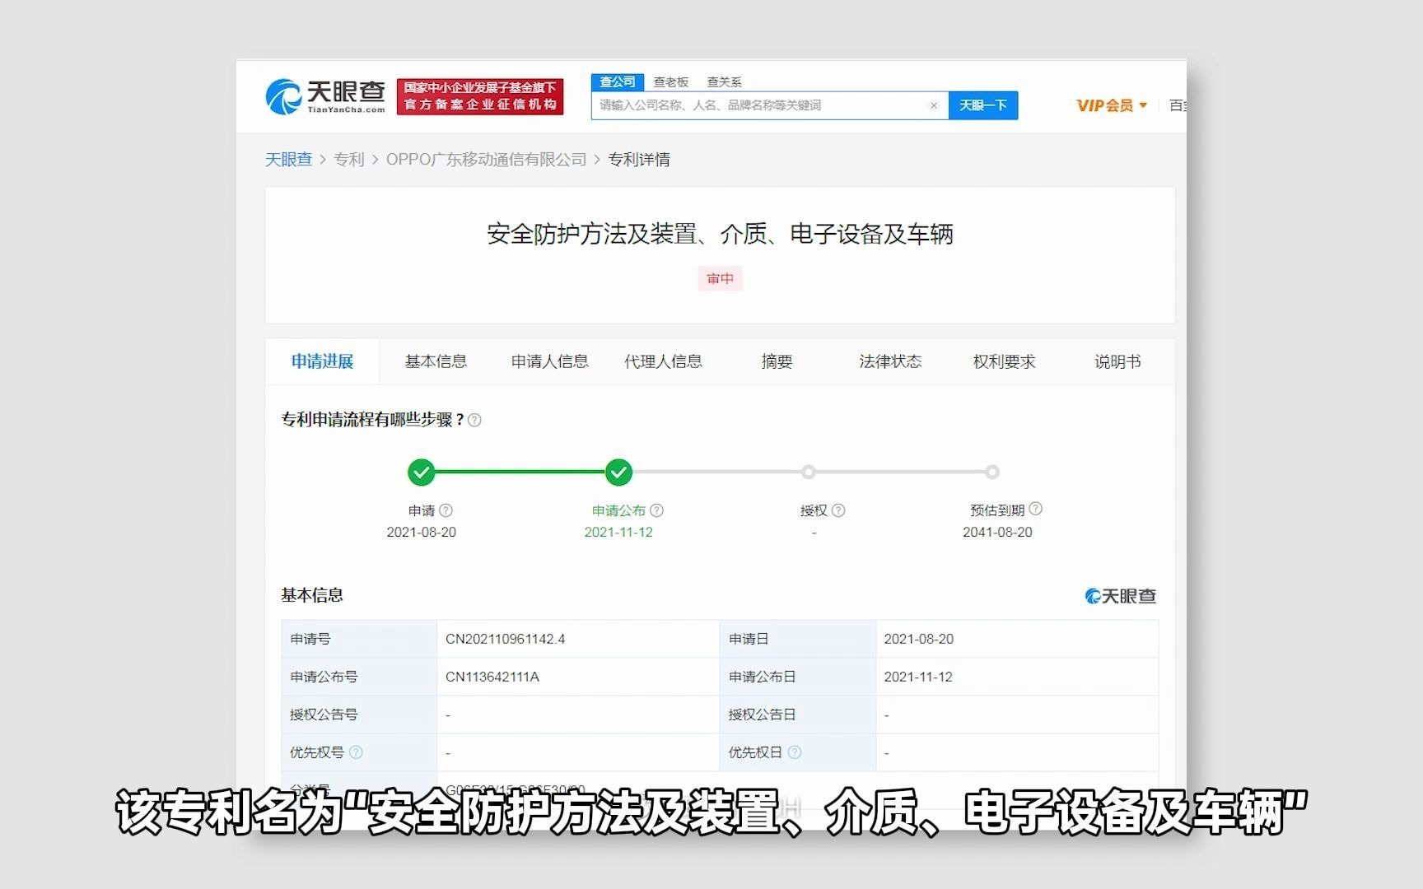Switch to the 代理人信息 tab
The image size is (1423, 889).
(x=663, y=361)
